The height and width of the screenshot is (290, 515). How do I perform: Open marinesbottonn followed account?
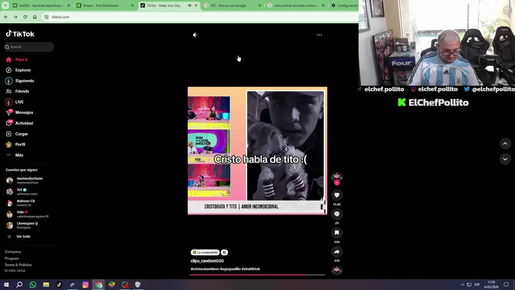coord(29,180)
